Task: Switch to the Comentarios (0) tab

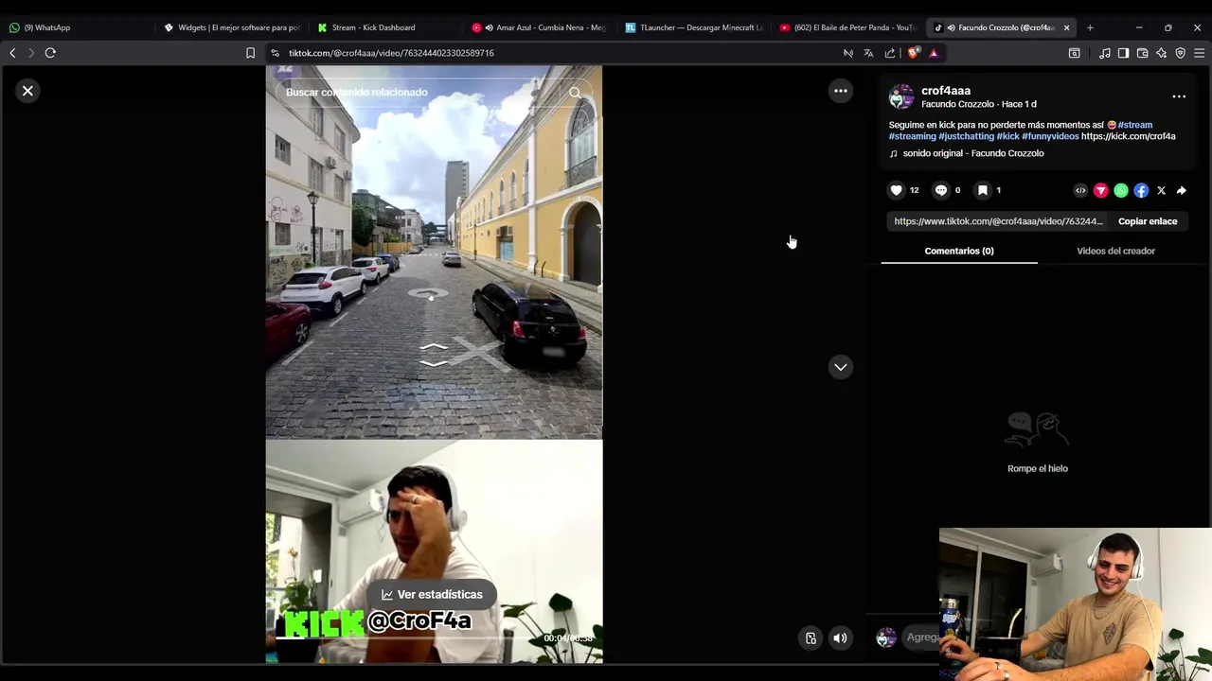Action: click(x=959, y=251)
